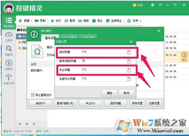Open the 快速引导 quick guide section
Screen dimensions: 189x136
pos(9,79)
